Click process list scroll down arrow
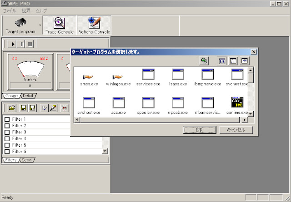 (251, 113)
